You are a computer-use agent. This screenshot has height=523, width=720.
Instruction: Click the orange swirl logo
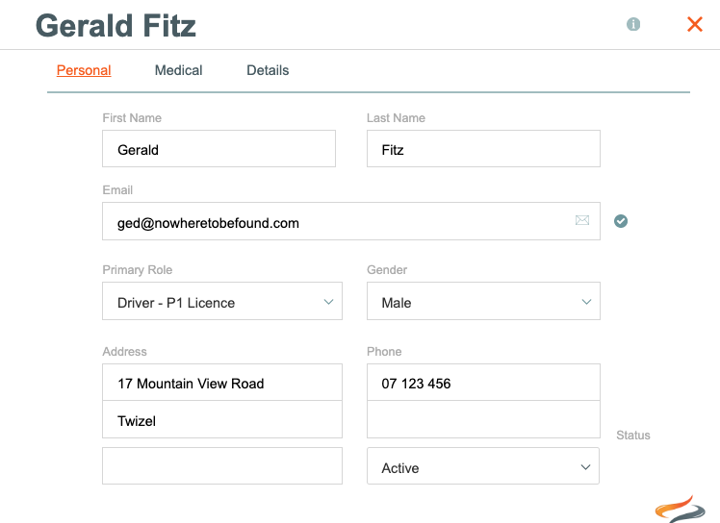click(x=680, y=510)
